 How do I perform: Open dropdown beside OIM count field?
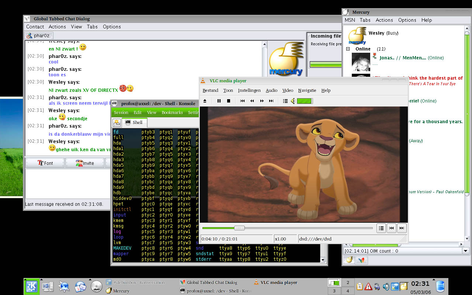tap(466, 251)
